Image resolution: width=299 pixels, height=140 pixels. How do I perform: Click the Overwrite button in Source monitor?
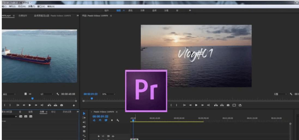55,105
